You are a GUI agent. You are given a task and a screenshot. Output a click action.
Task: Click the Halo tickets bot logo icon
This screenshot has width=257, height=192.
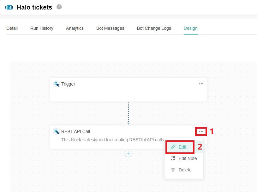pos(9,7)
